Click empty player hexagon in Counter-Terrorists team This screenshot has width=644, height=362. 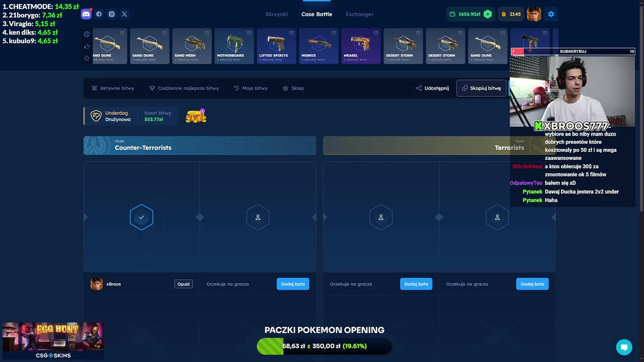pyautogui.click(x=258, y=217)
